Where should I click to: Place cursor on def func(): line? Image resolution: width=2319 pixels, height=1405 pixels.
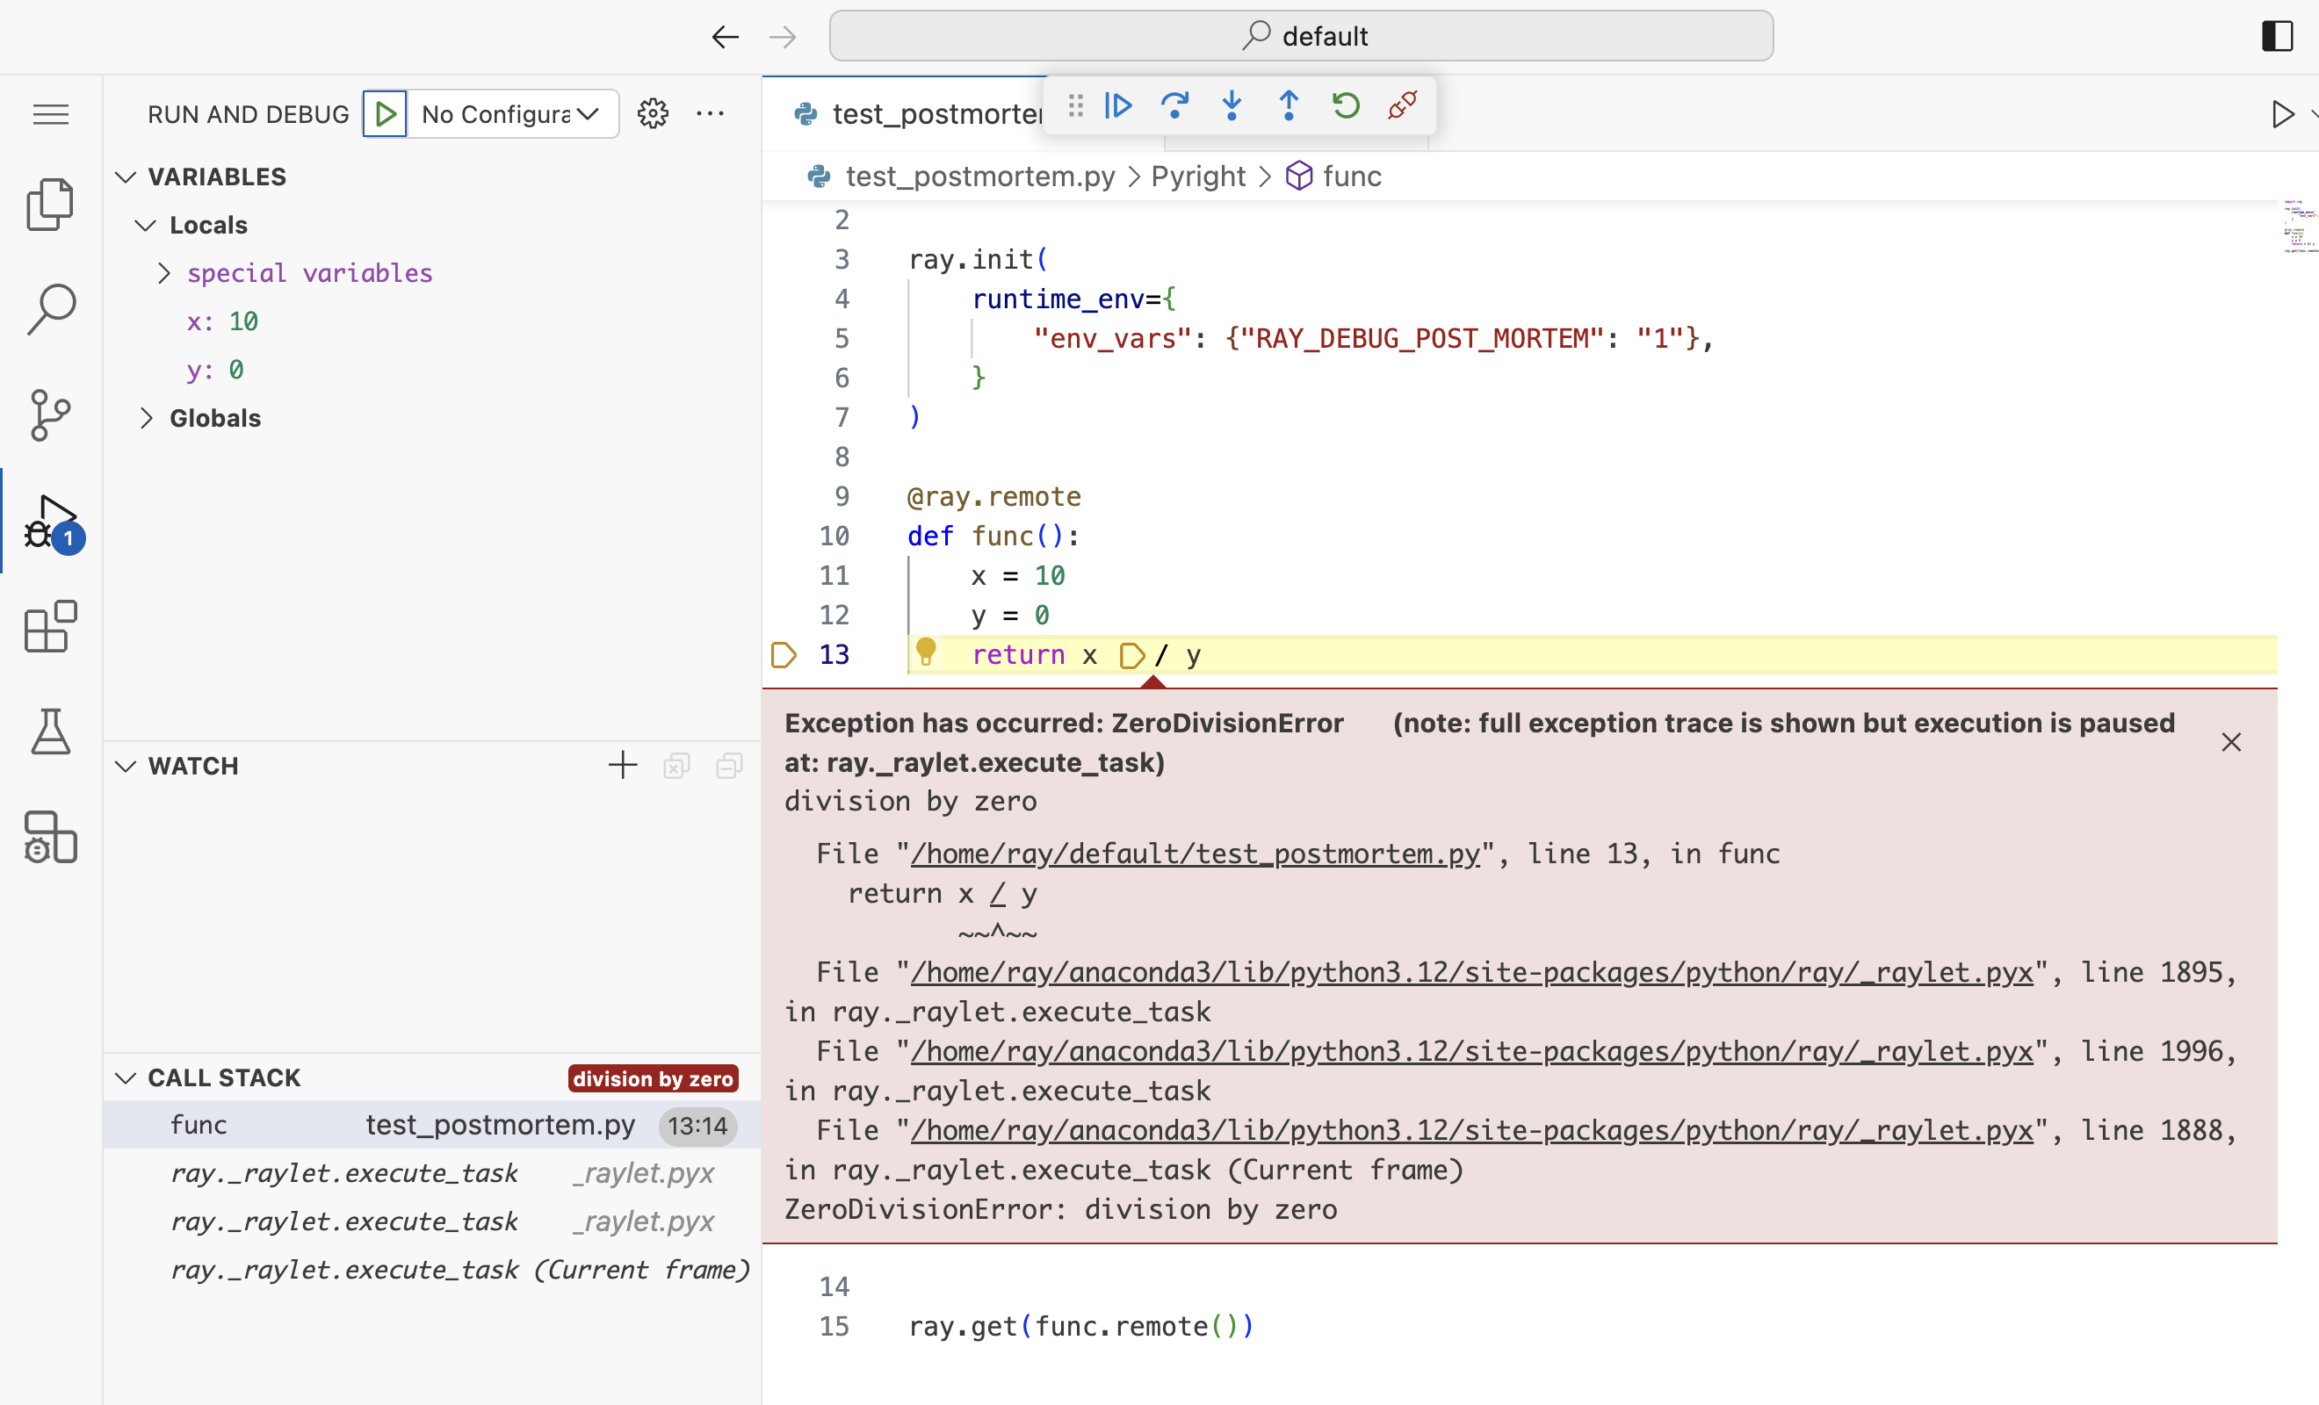(993, 536)
